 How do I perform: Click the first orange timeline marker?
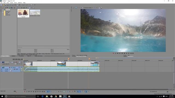[69, 59]
